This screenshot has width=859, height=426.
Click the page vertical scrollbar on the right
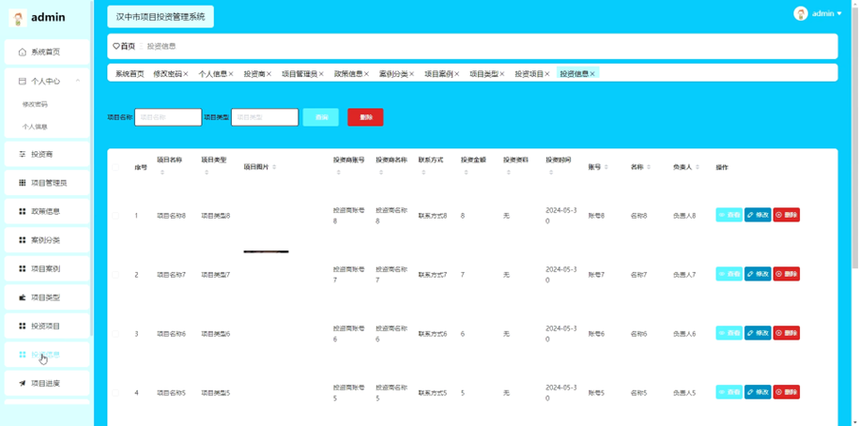(854, 137)
